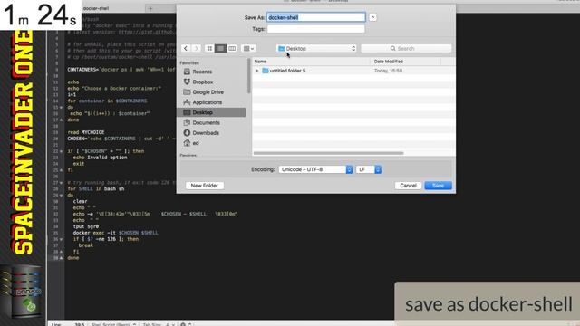Click the Search field in the save dialog
Image resolution: width=580 pixels, height=326 pixels.
pos(406,48)
